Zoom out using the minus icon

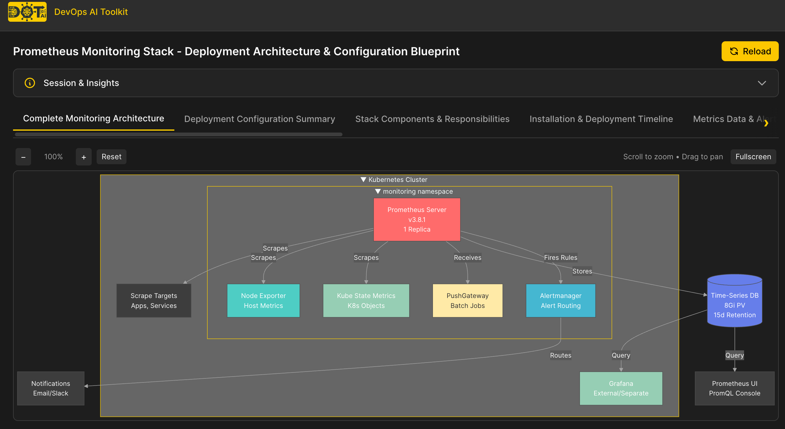coord(23,157)
